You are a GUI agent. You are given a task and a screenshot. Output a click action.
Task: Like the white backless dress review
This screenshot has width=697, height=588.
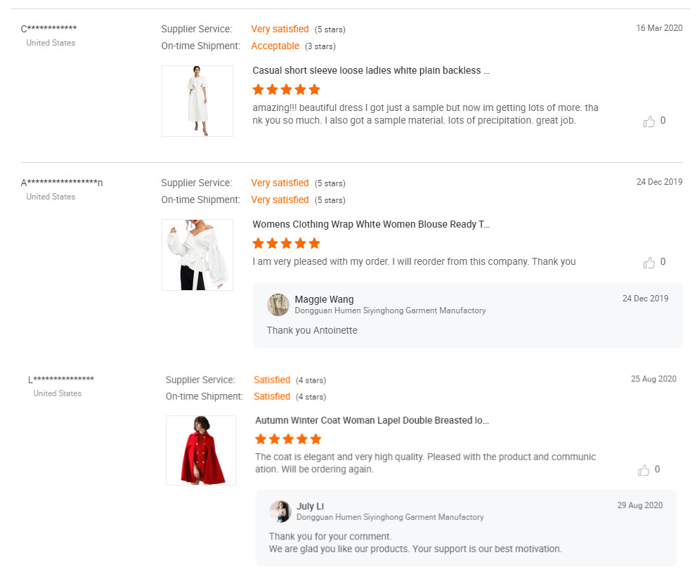649,122
